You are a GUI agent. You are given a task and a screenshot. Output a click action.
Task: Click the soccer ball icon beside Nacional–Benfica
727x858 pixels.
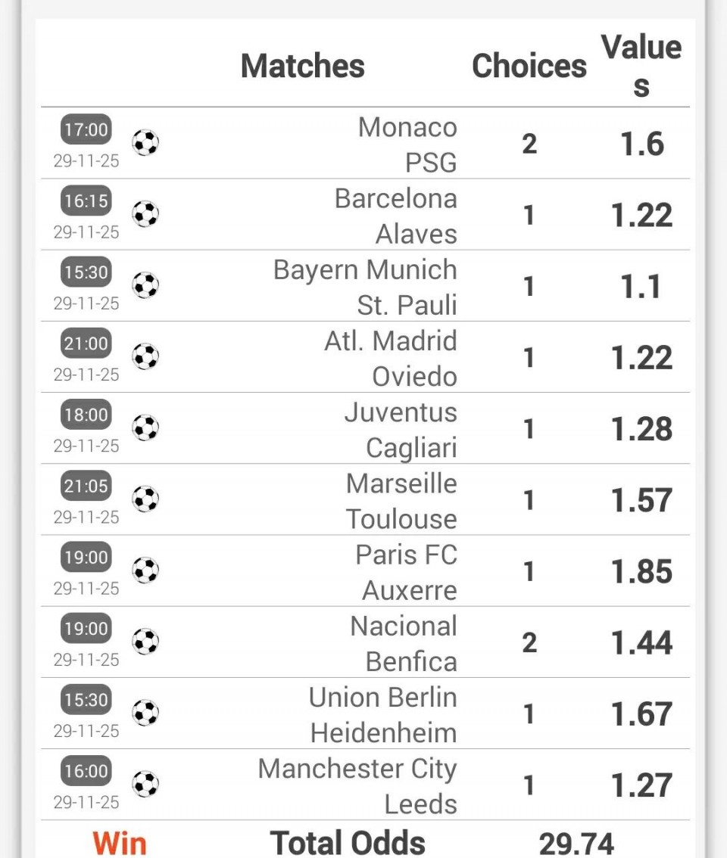(x=145, y=642)
